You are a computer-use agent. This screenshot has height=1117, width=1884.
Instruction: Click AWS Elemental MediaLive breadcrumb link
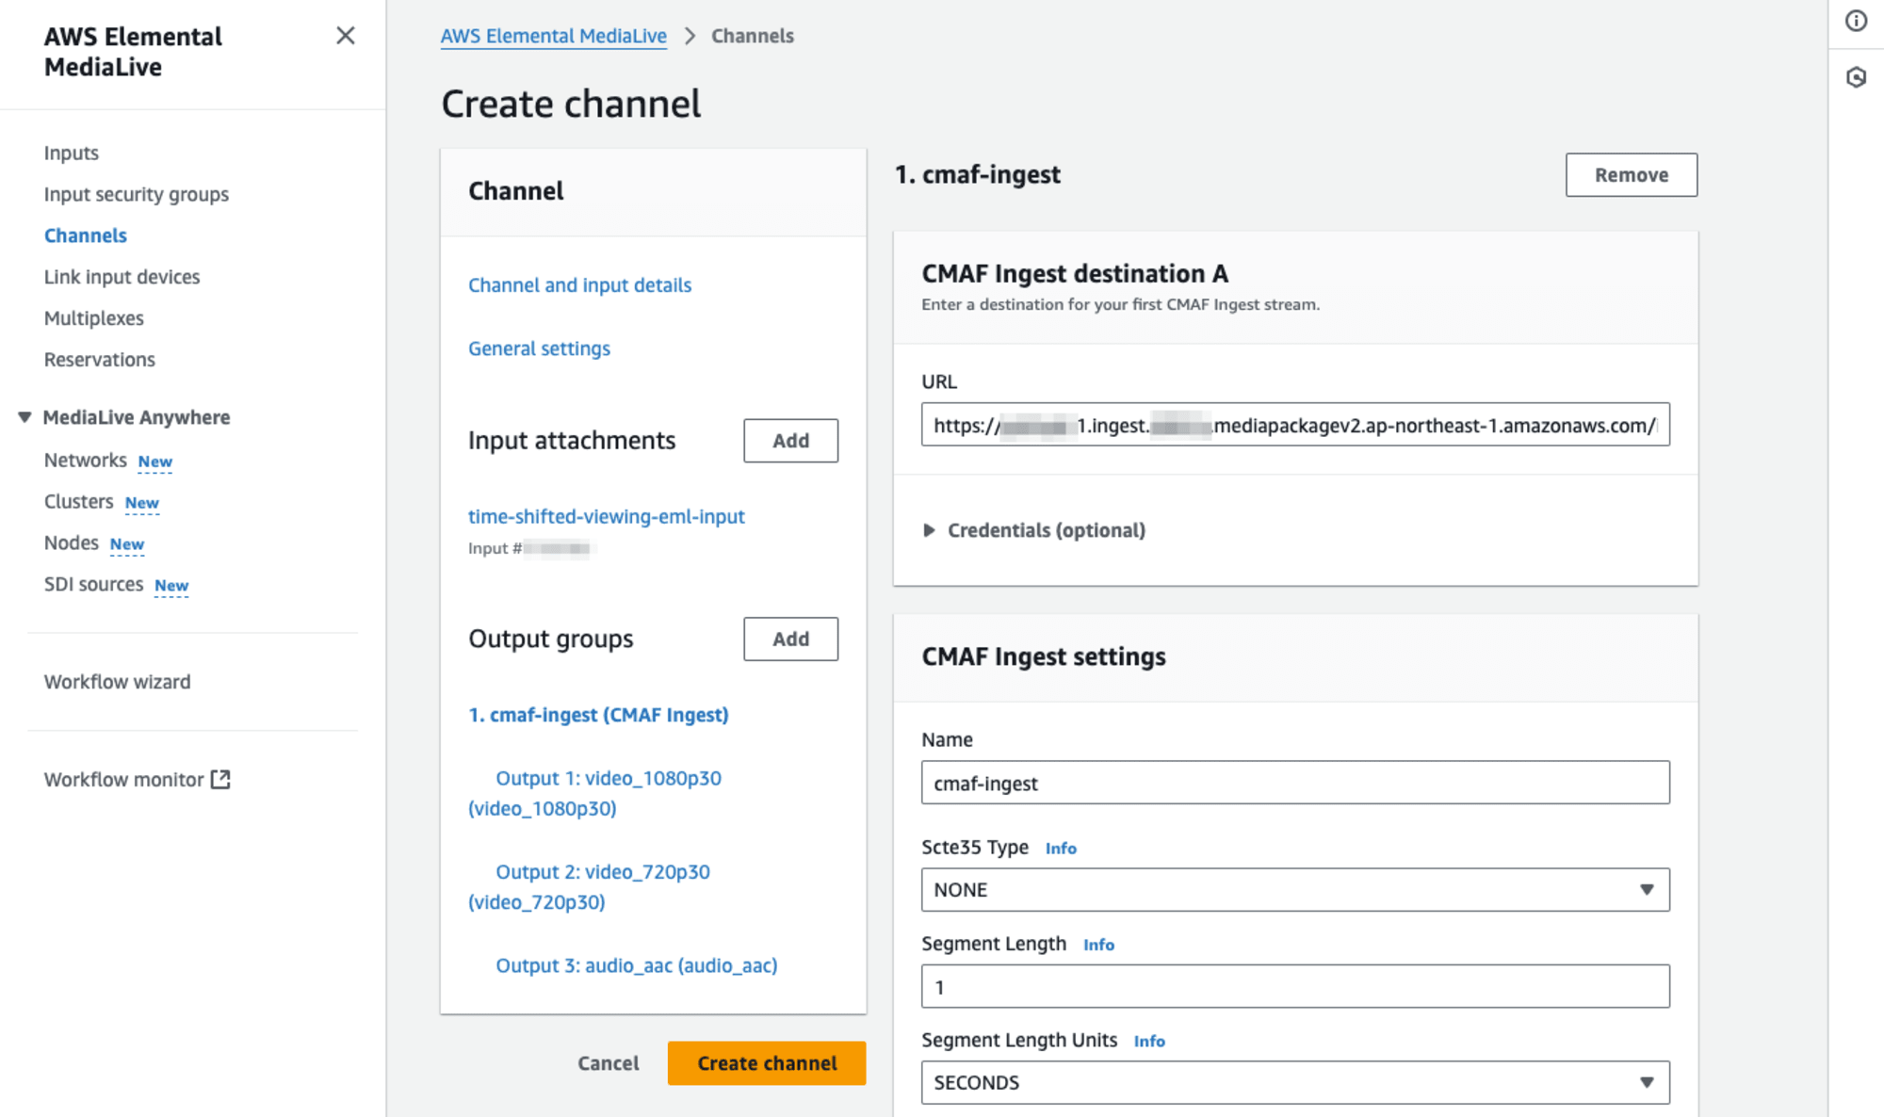pos(554,36)
